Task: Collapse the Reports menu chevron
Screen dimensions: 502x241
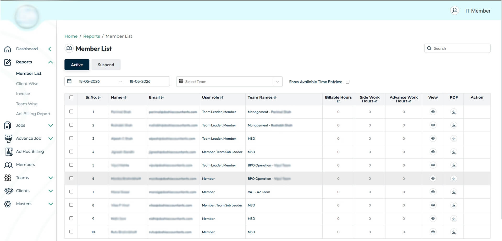Action: (x=51, y=62)
